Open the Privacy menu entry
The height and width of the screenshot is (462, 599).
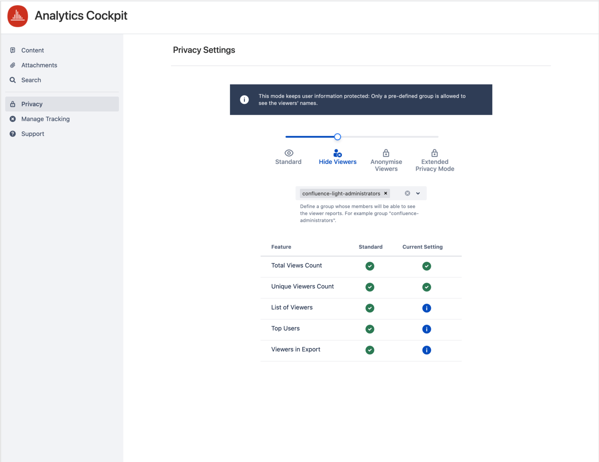tap(32, 104)
